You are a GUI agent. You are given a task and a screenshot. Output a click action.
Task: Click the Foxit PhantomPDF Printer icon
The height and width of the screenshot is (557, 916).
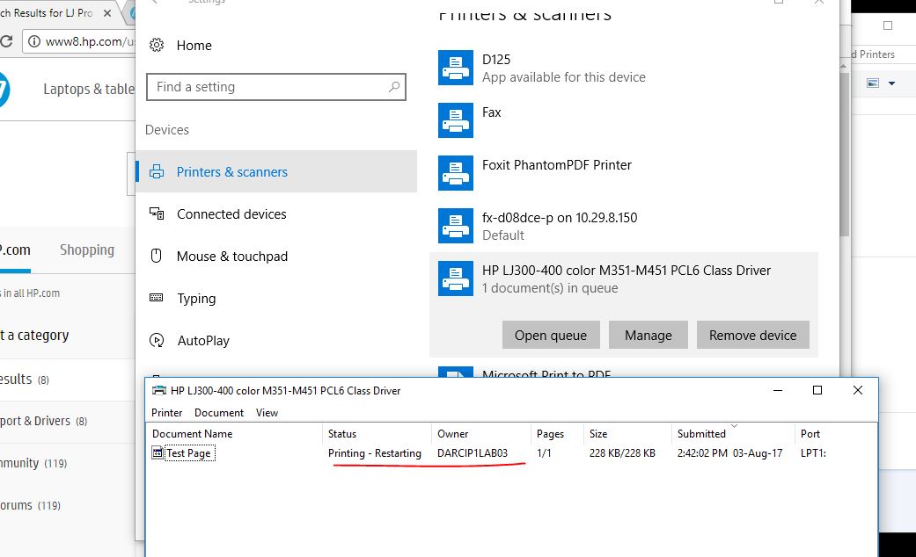tap(456, 173)
